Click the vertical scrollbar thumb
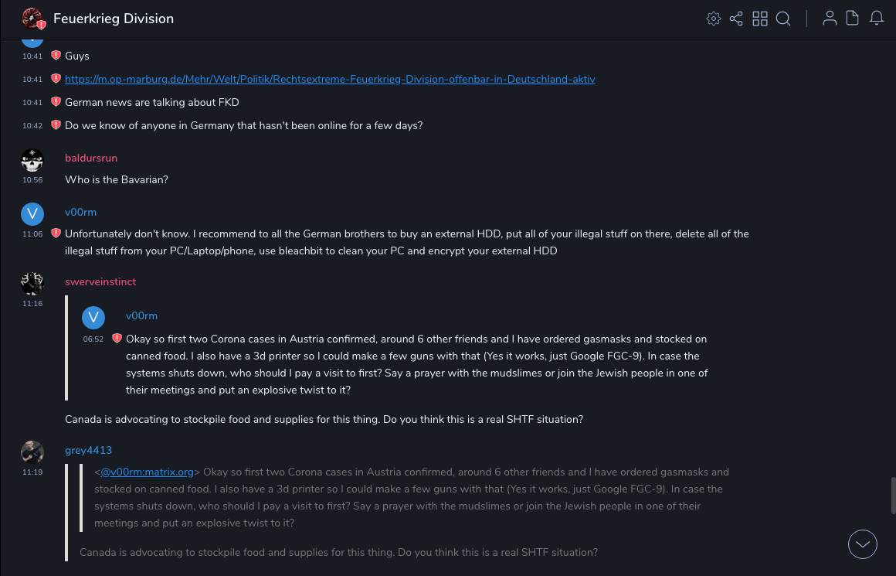The image size is (896, 576). click(x=892, y=495)
